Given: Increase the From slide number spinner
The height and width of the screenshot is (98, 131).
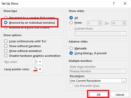Looking at the screenshot, I should (x=100, y=22).
